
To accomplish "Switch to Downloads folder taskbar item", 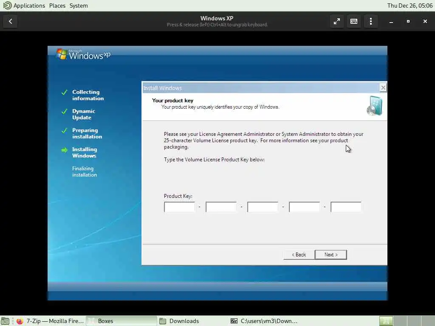I will (192, 321).
